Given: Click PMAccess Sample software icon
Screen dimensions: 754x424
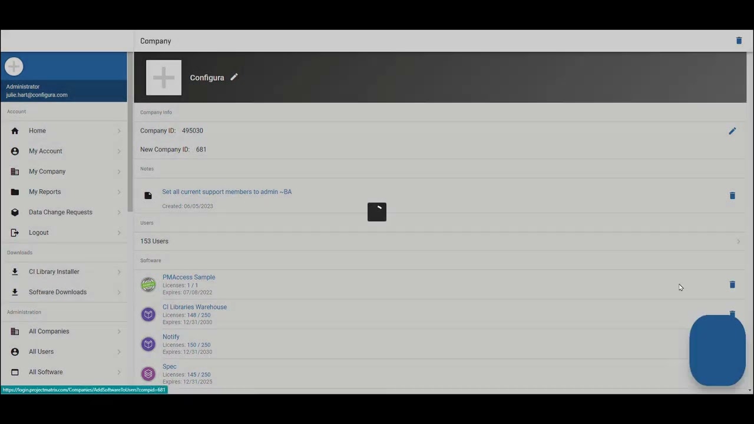Looking at the screenshot, I should click(x=148, y=284).
